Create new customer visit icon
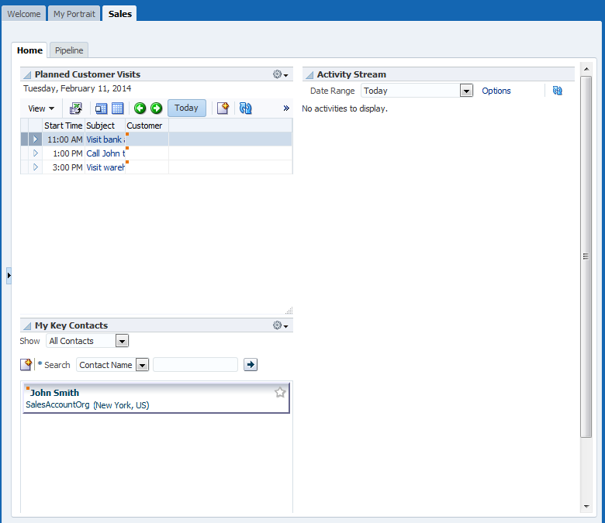The image size is (605, 523). [223, 108]
